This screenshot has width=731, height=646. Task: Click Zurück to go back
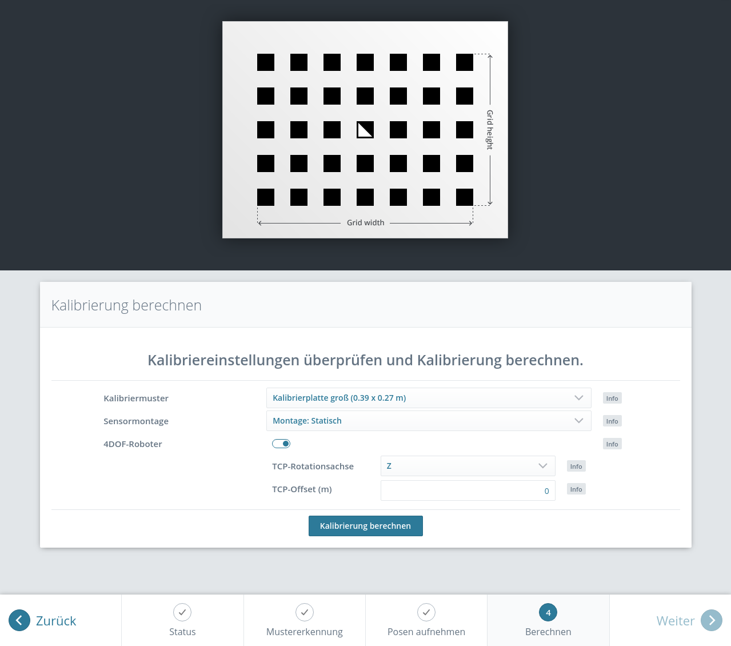(55, 620)
